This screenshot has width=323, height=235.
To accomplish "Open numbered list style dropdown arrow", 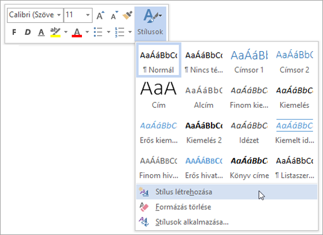I will pyautogui.click(x=130, y=32).
